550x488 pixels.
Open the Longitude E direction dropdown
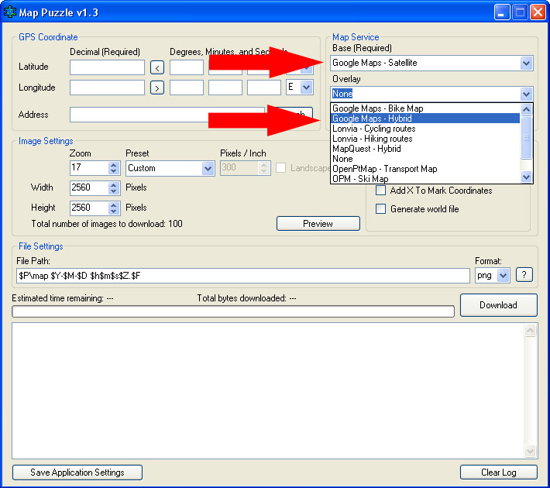306,87
